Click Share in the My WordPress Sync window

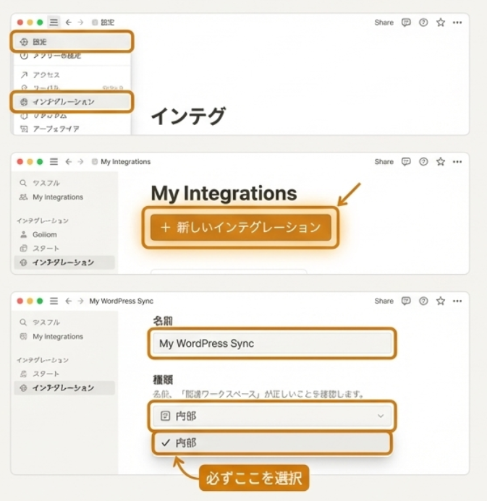coord(384,301)
